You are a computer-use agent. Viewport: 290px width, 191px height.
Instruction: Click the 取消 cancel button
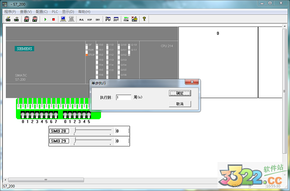(x=180, y=104)
